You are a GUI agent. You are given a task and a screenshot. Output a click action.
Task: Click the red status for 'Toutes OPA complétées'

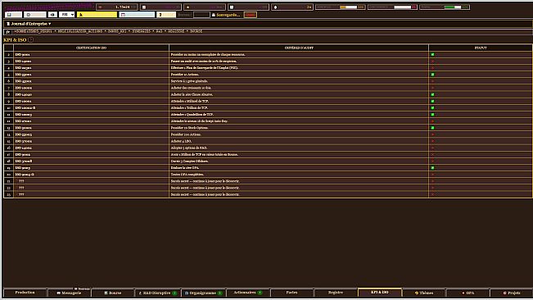pyautogui.click(x=433, y=175)
